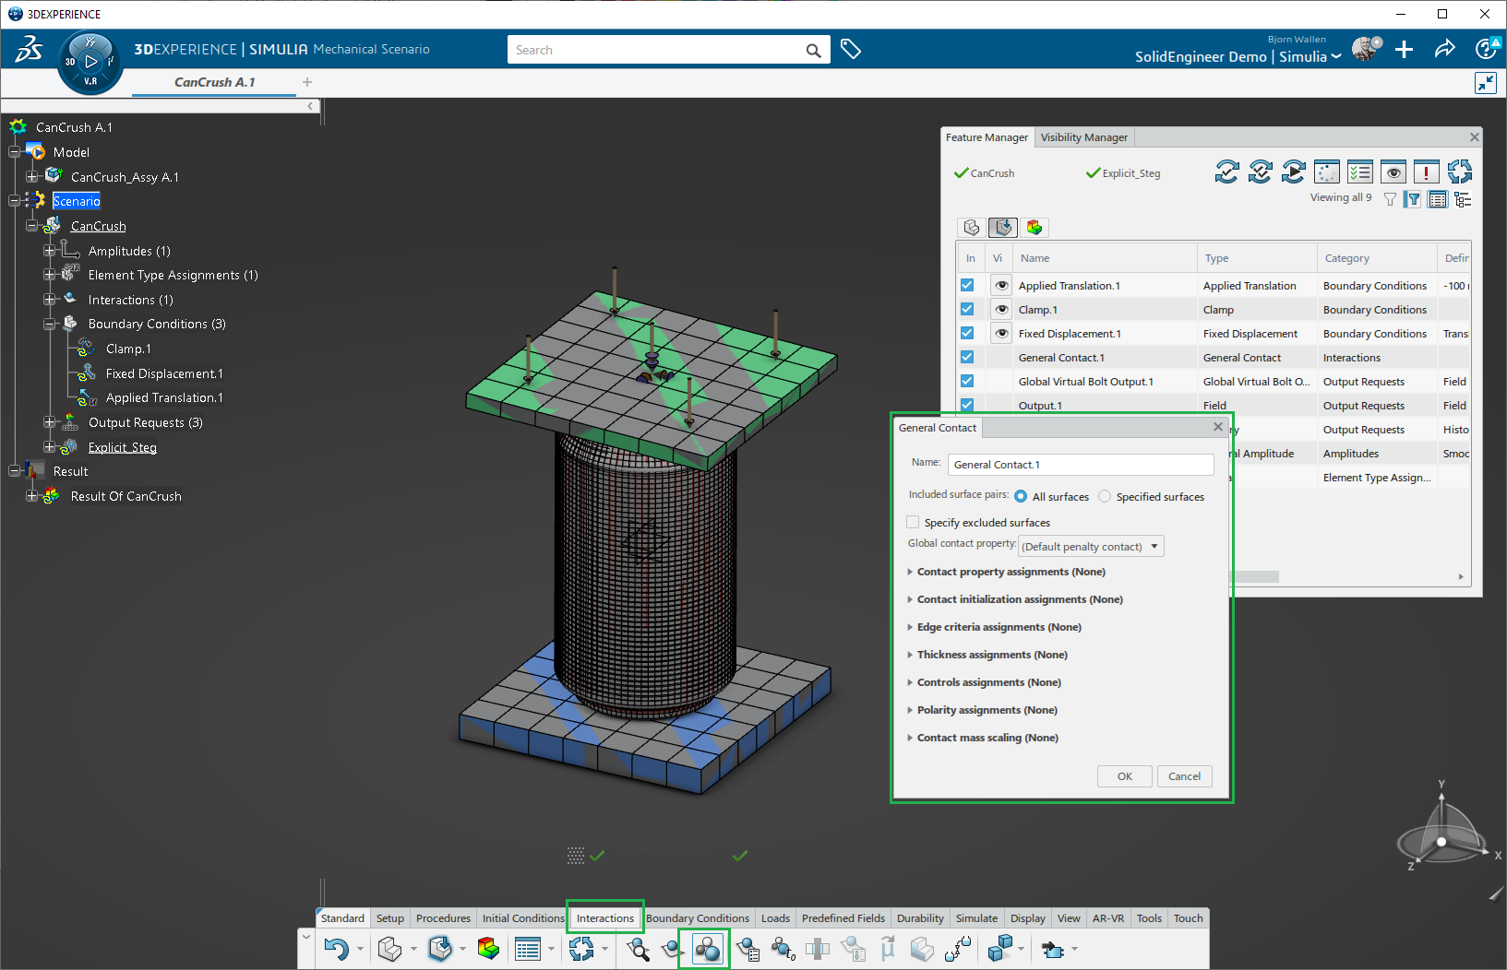Image resolution: width=1507 pixels, height=970 pixels.
Task: Click the red exclamation errors icon
Action: click(x=1426, y=172)
